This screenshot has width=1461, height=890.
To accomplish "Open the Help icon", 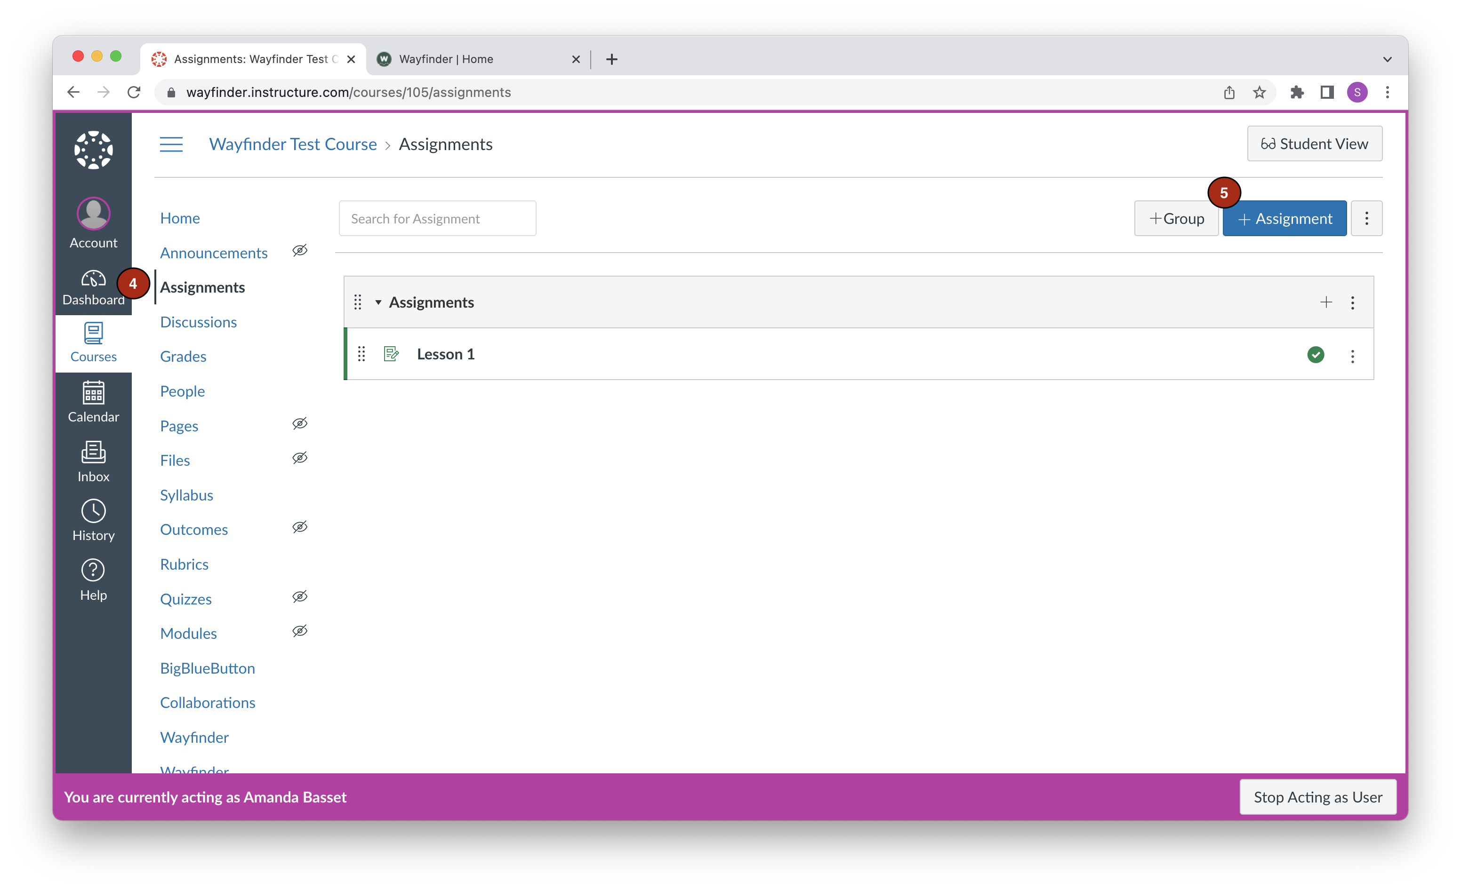I will (x=93, y=580).
